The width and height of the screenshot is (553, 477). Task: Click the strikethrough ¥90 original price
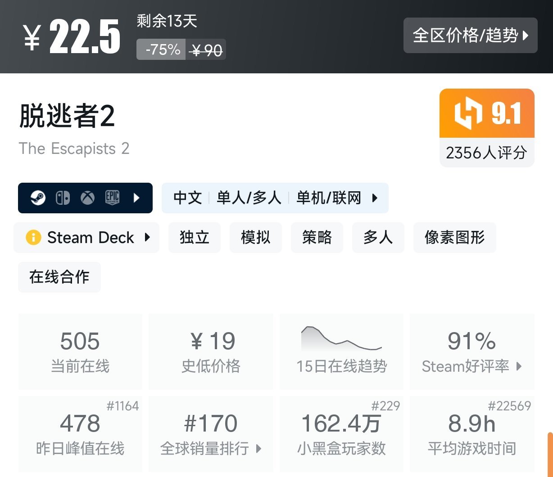[x=206, y=49]
